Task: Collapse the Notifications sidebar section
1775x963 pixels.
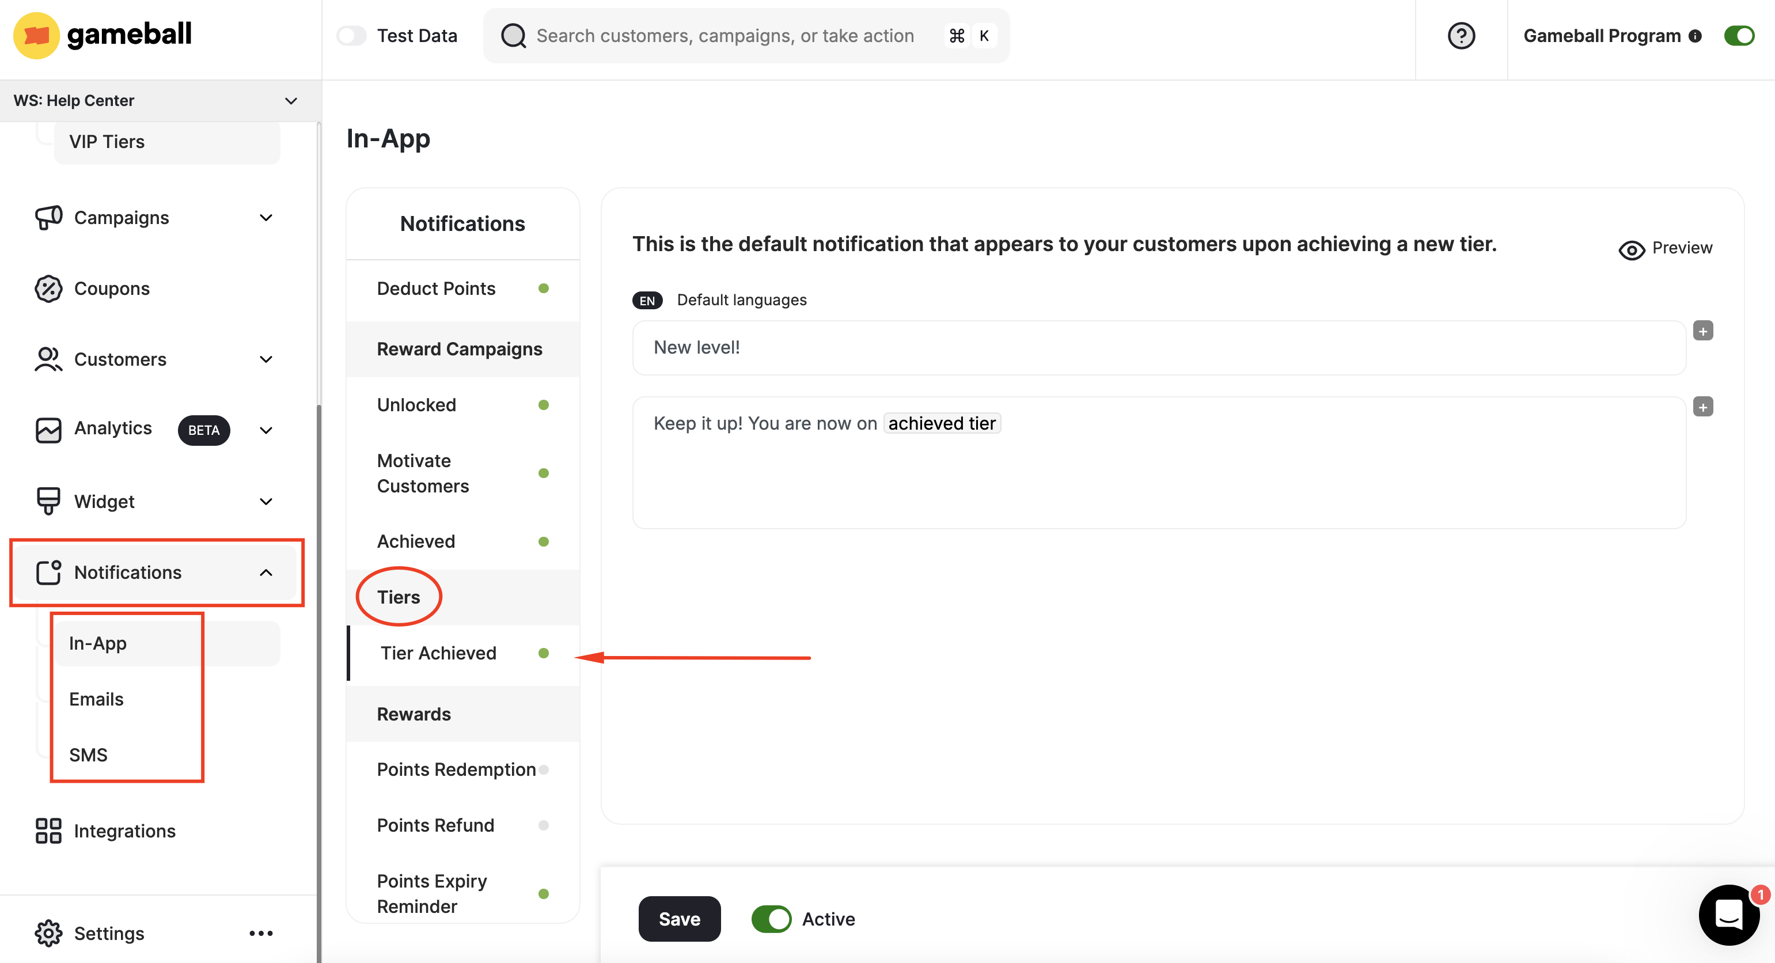Action: pos(267,572)
